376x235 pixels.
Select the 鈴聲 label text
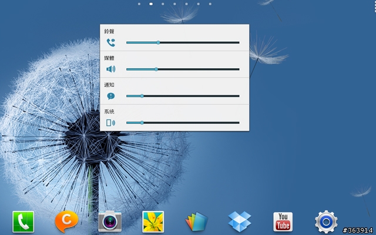pos(109,31)
